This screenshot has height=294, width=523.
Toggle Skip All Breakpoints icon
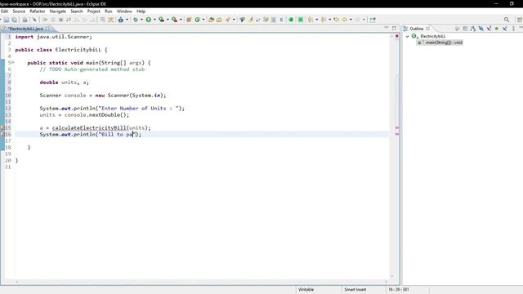point(34,20)
